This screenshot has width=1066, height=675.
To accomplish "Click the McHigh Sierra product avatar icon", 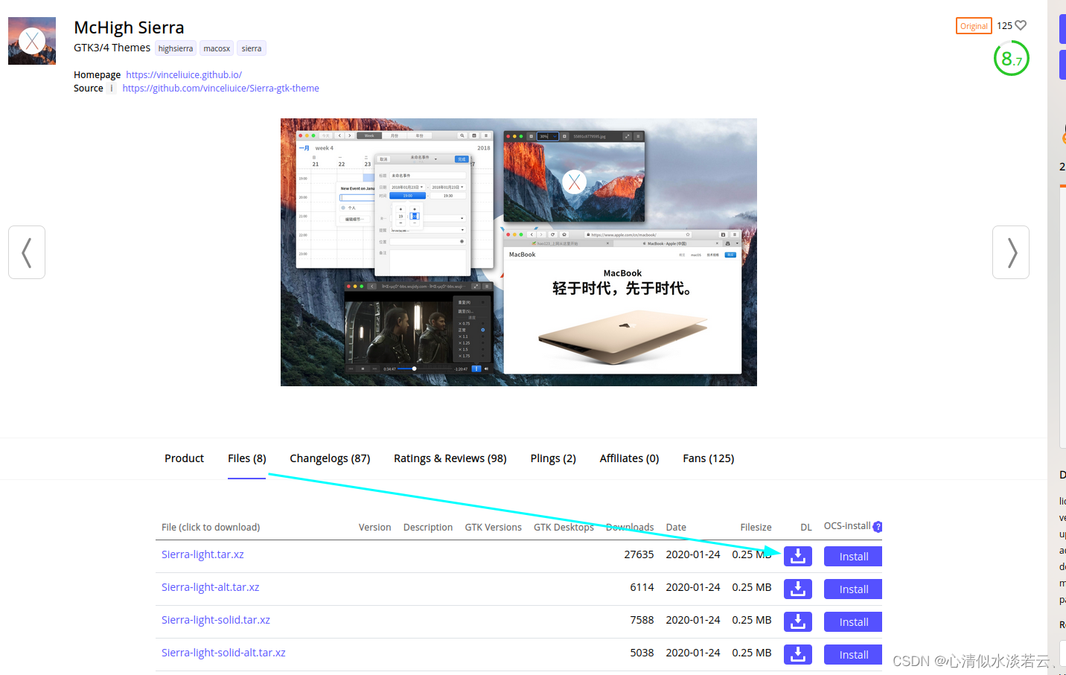I will 32,41.
